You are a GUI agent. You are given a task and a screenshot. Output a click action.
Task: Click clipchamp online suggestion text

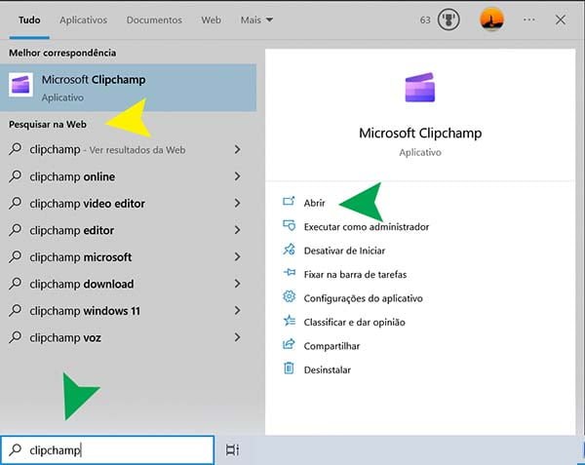click(x=72, y=176)
